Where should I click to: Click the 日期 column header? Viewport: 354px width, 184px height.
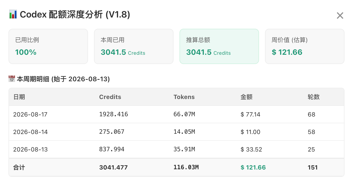pos(19,97)
